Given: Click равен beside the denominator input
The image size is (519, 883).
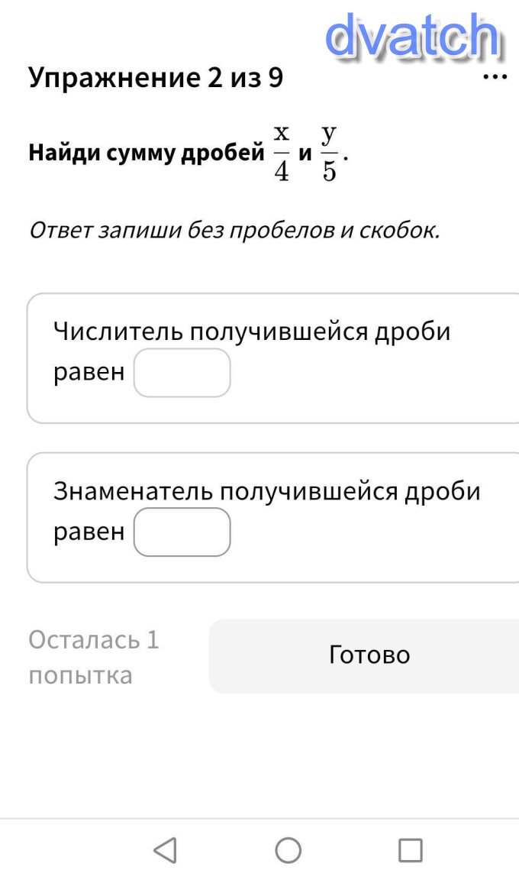Looking at the screenshot, I should click(x=89, y=532).
